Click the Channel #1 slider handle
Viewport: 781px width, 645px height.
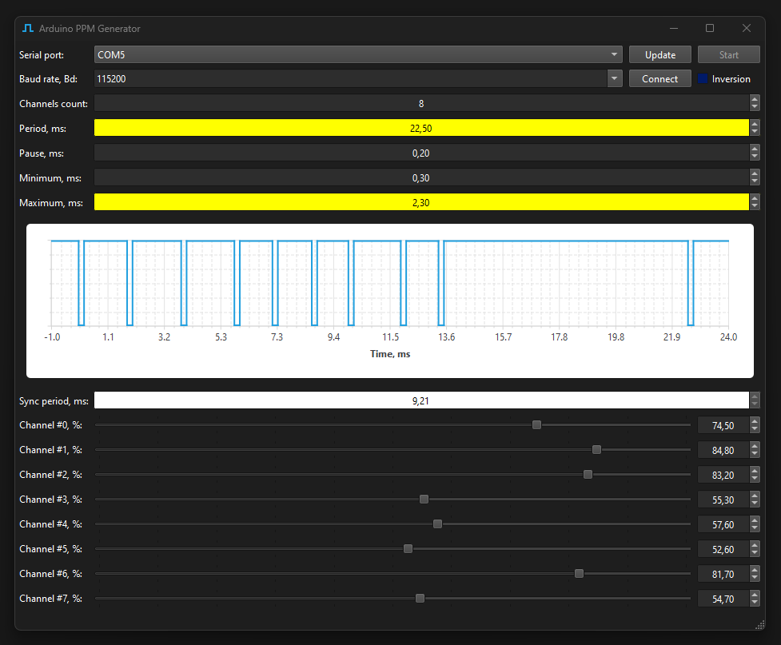(x=596, y=450)
